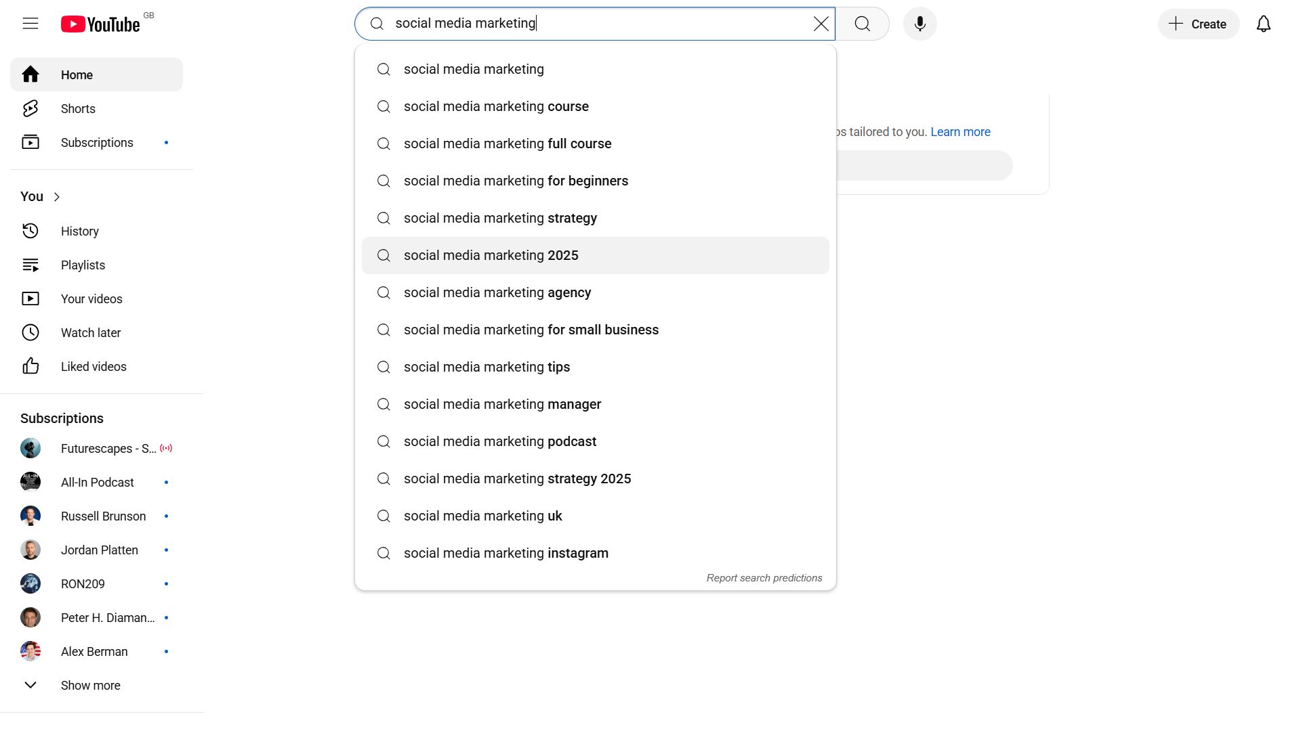
Task: Choose "social media marketing for beginners" suggestion
Action: [516, 181]
